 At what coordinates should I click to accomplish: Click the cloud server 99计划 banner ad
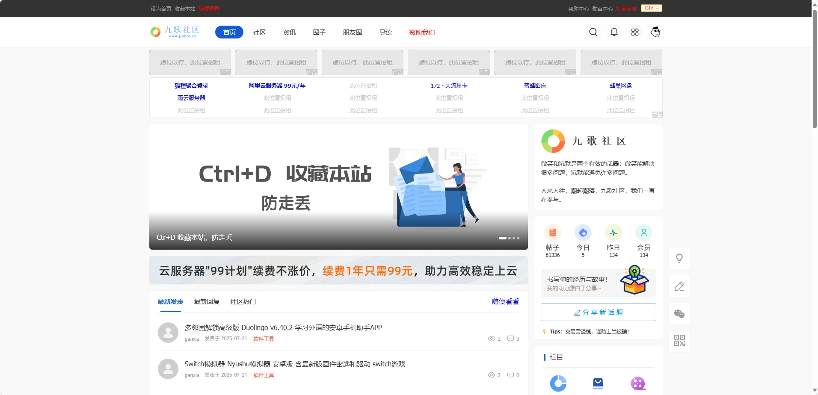[x=338, y=271]
